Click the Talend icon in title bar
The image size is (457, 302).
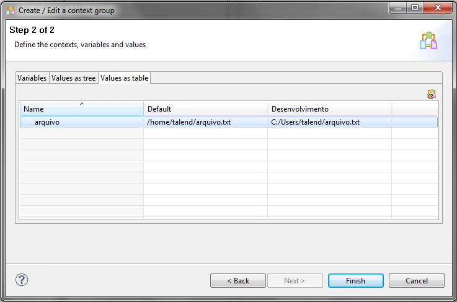[x=10, y=11]
